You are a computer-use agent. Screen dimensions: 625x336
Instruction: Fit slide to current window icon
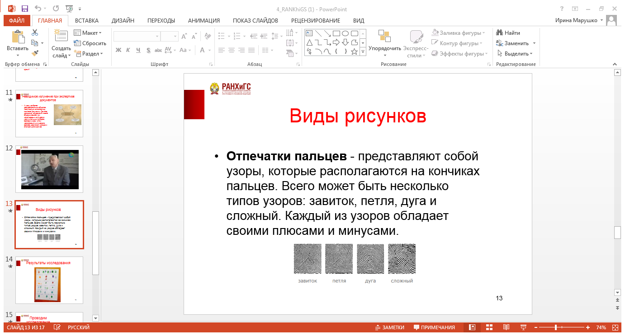(615, 327)
